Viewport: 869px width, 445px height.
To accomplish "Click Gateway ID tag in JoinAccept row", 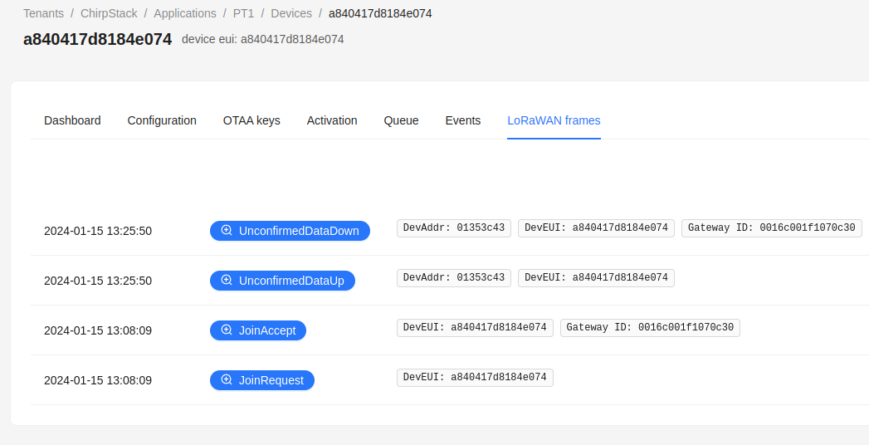I will click(650, 327).
